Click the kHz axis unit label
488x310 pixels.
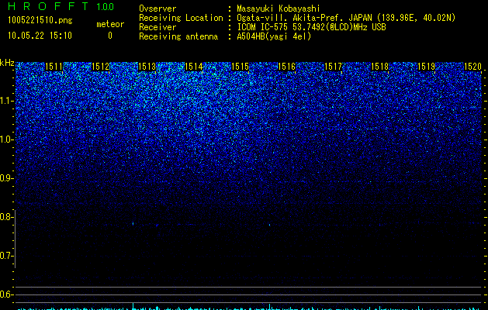point(7,63)
